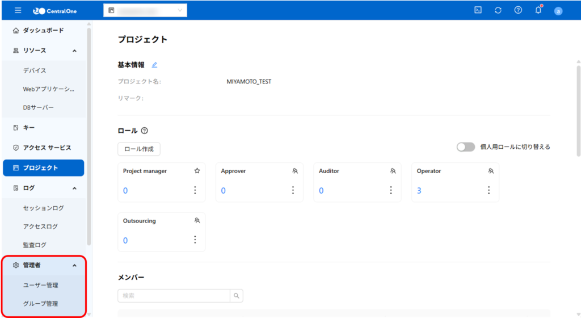Open the help question mark icon
The image size is (581, 318).
tap(517, 10)
